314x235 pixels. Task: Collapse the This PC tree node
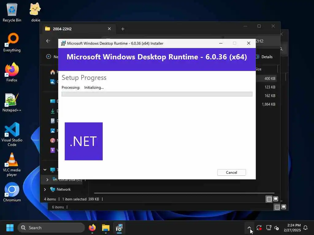click(45, 170)
